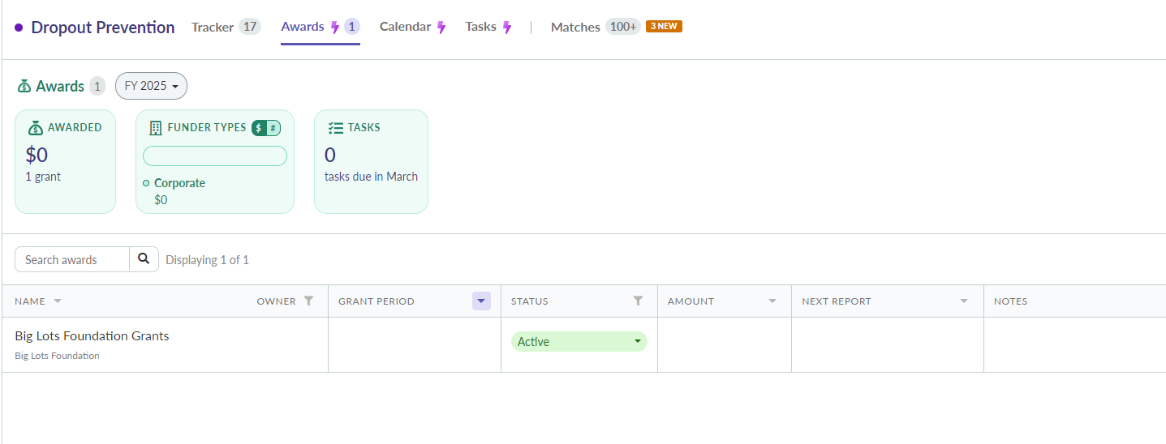Screen dimensions: 1166x444
Task: Open the Amount column sort arrow
Action: [772, 301]
